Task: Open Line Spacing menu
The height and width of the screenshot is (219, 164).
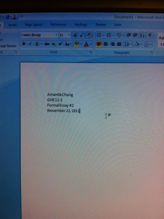Action: [127, 45]
